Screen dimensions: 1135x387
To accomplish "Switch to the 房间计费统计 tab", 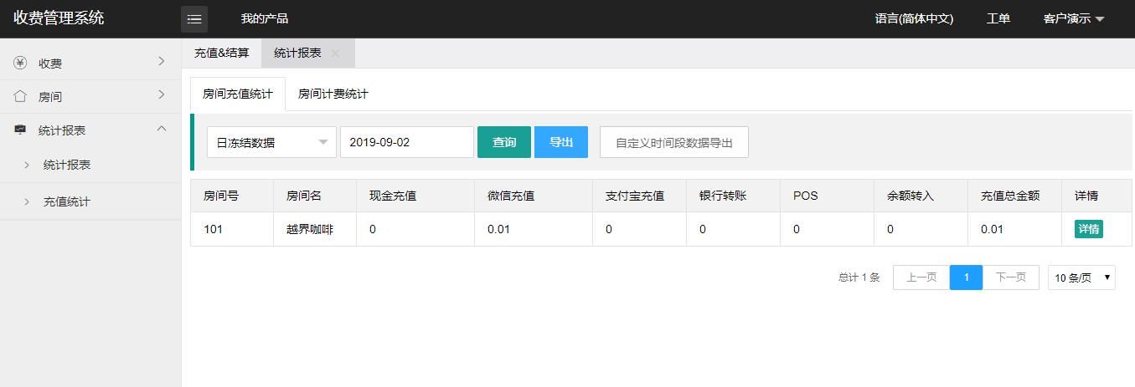I will tap(333, 94).
